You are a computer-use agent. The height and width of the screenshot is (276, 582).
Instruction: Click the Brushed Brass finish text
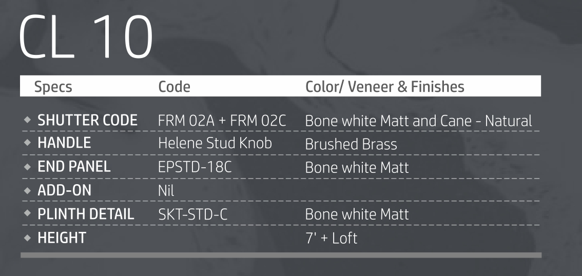[351, 145]
